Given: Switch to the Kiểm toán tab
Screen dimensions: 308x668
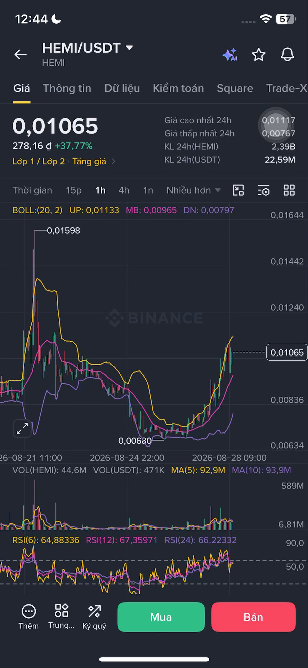Looking at the screenshot, I should tap(178, 88).
